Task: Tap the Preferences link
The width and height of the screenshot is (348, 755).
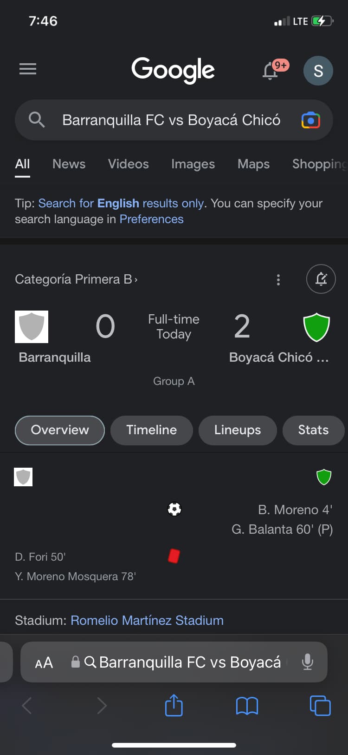Action: pos(151,219)
